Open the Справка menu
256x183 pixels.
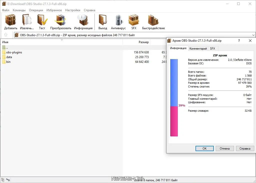point(89,10)
